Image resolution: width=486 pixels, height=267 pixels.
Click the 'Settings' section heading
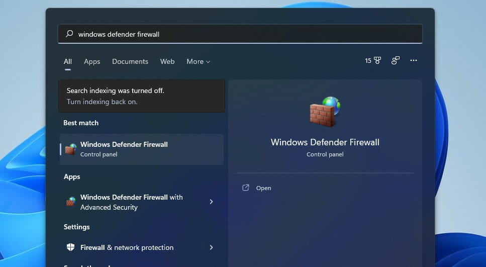pyautogui.click(x=76, y=227)
